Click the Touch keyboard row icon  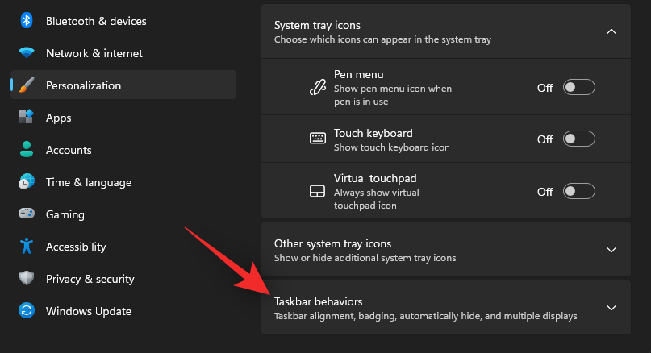point(317,139)
